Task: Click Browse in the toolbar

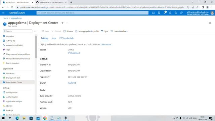Action: tap(68, 31)
